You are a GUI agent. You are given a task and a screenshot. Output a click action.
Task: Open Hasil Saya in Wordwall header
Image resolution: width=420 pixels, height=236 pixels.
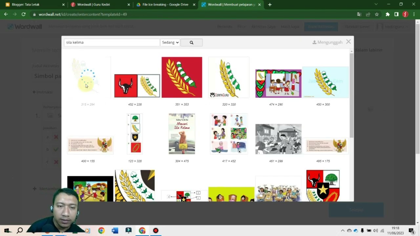tap(290, 27)
